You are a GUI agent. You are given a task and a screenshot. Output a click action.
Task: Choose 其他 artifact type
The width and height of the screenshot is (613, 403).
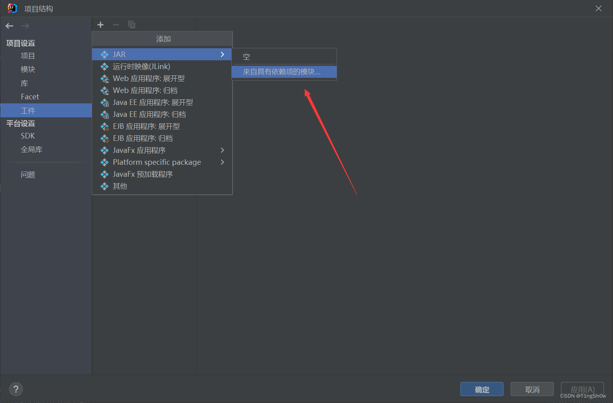click(162, 186)
